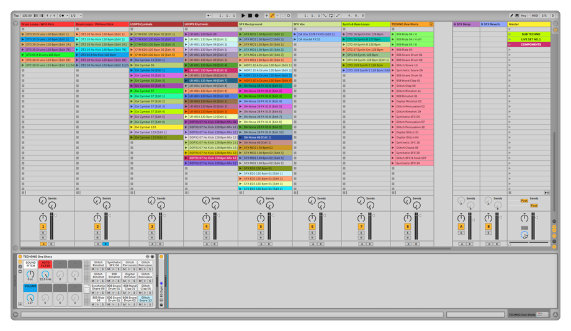Click track 2 crossfader B assign button
The width and height of the screenshot is (571, 331).
(106, 244)
